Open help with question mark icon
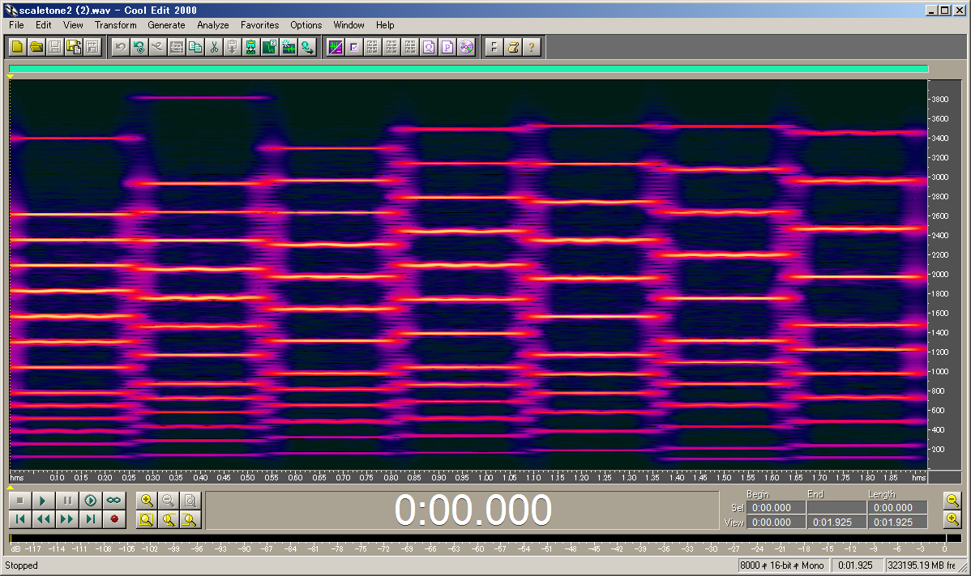This screenshot has height=576, width=971. coord(532,47)
